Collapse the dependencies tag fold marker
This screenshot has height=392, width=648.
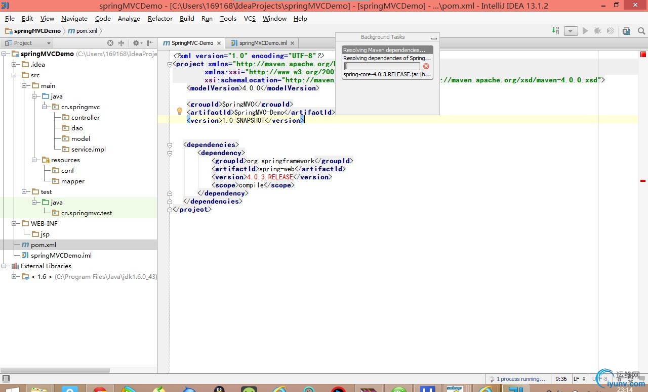coord(170,144)
